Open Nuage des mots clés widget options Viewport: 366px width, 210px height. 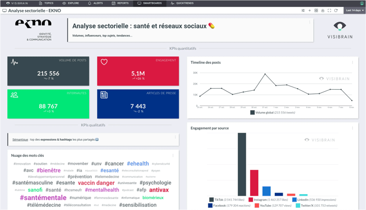173,155
